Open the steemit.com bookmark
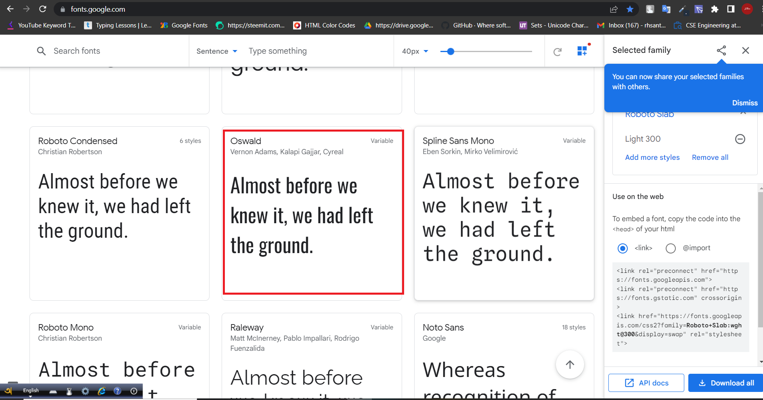Image resolution: width=763 pixels, height=400 pixels. [x=250, y=25]
